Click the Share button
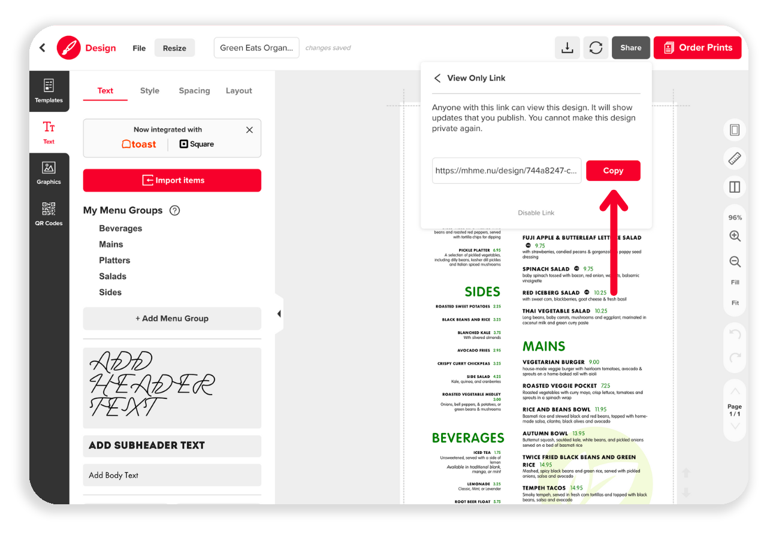Screen dimensions: 779x539 pos(630,48)
